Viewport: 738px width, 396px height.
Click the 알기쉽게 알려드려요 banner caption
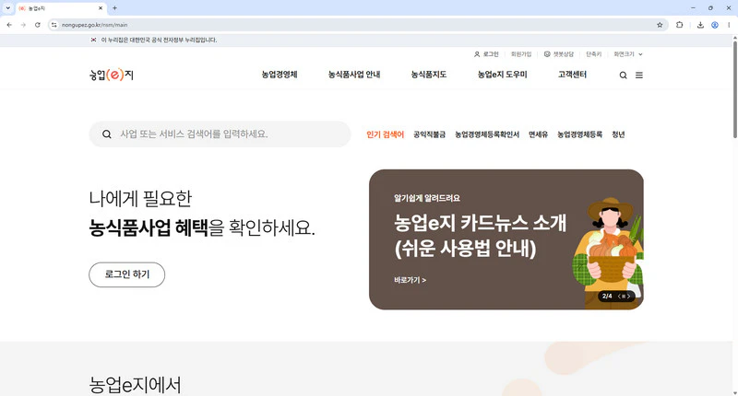click(x=427, y=198)
